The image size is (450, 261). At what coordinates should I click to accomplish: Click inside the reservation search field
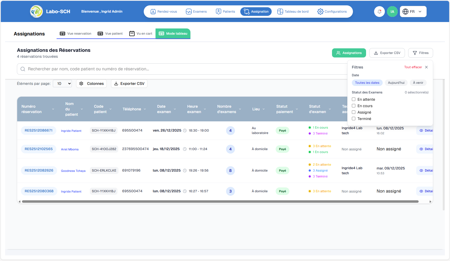pos(107,69)
